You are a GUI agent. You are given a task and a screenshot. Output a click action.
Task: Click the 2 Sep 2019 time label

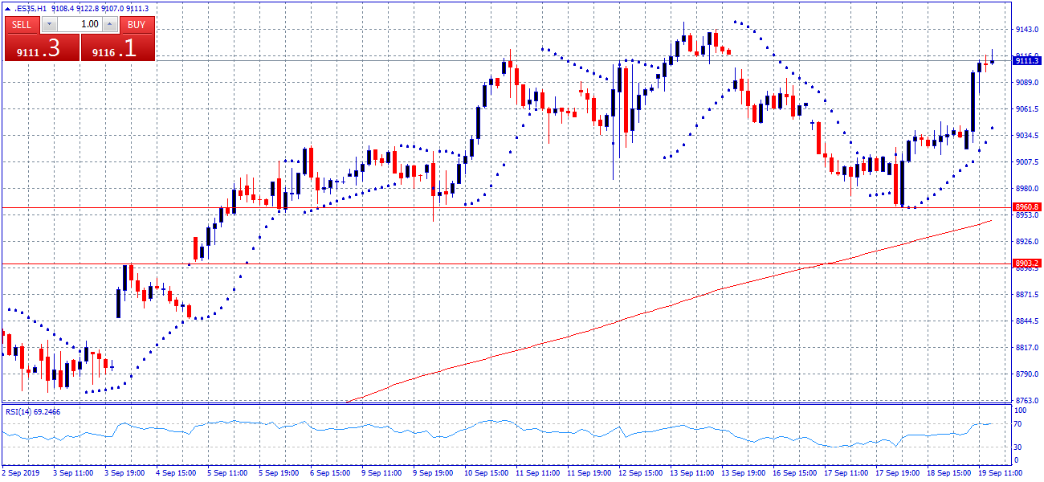[21, 473]
